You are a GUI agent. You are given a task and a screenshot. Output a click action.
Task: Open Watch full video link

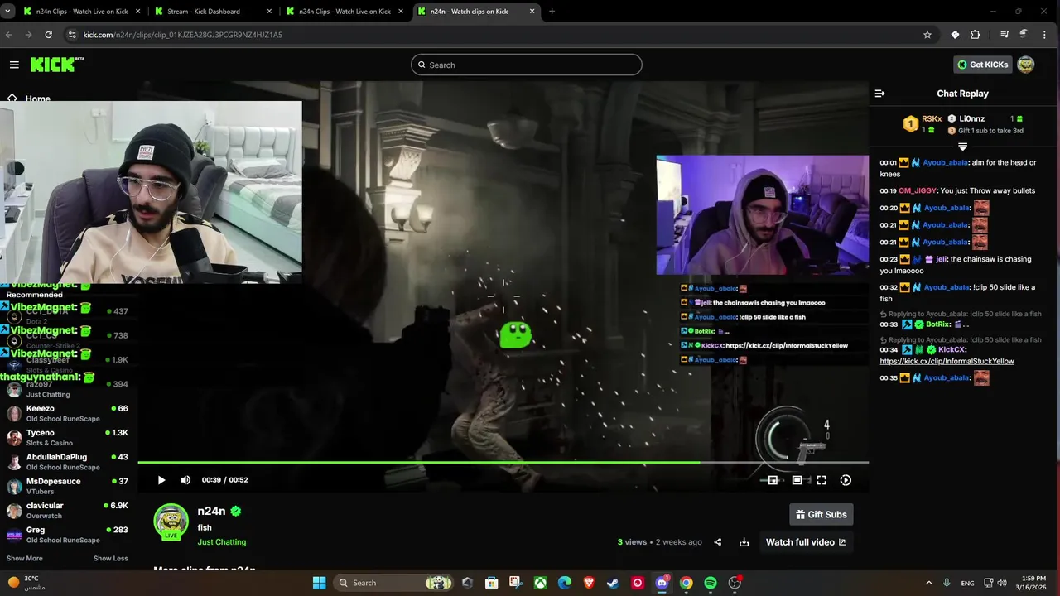point(806,542)
